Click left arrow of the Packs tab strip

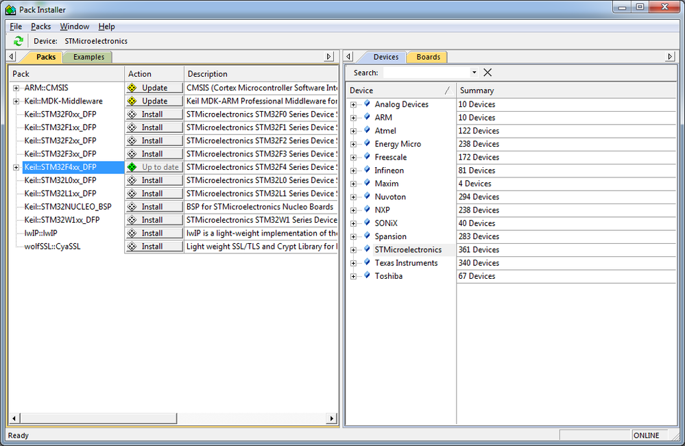12,57
